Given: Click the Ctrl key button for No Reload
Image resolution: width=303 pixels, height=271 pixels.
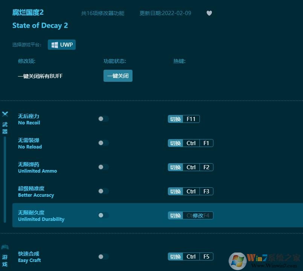Looking at the screenshot, I should [191, 143].
